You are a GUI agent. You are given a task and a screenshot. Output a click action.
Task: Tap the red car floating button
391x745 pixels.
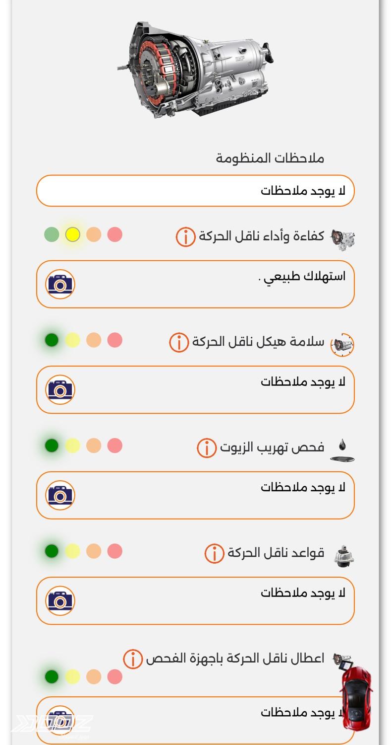tap(356, 698)
